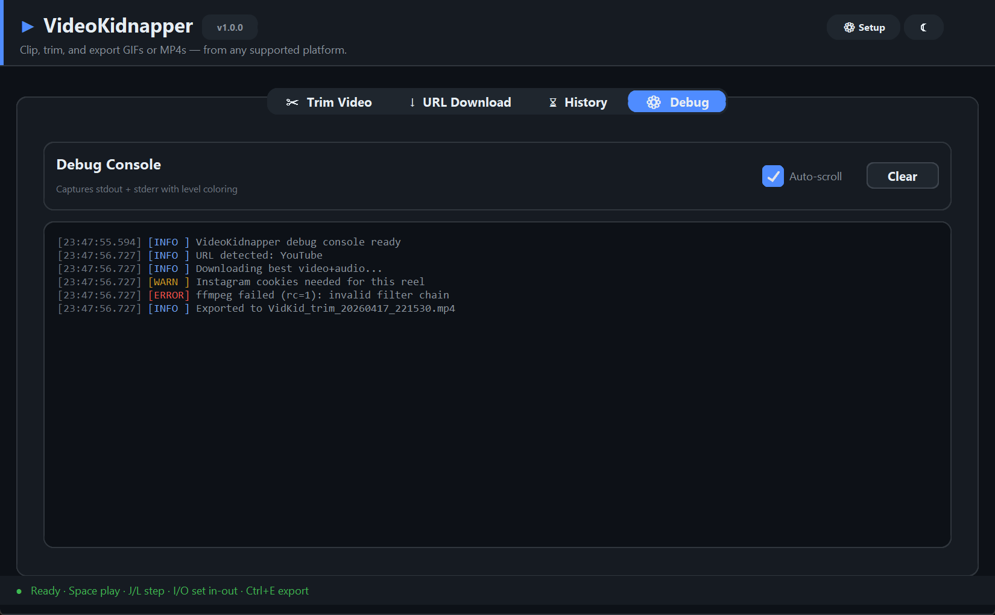995x615 pixels.
Task: Click the scissors icon on Trim Video
Action: click(x=292, y=102)
